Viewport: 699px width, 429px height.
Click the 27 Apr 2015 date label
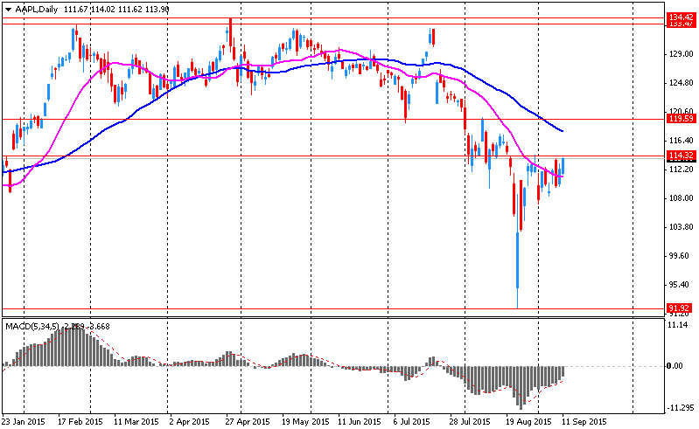248,421
